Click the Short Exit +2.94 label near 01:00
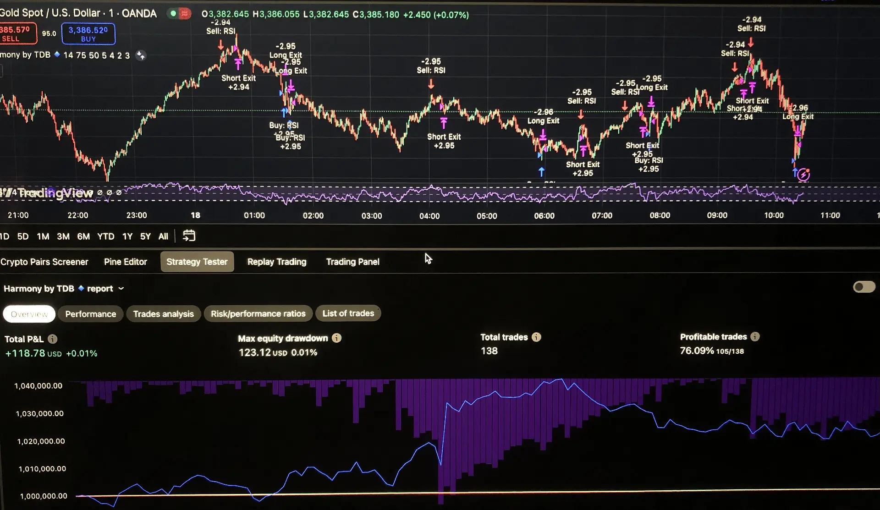 coord(239,82)
